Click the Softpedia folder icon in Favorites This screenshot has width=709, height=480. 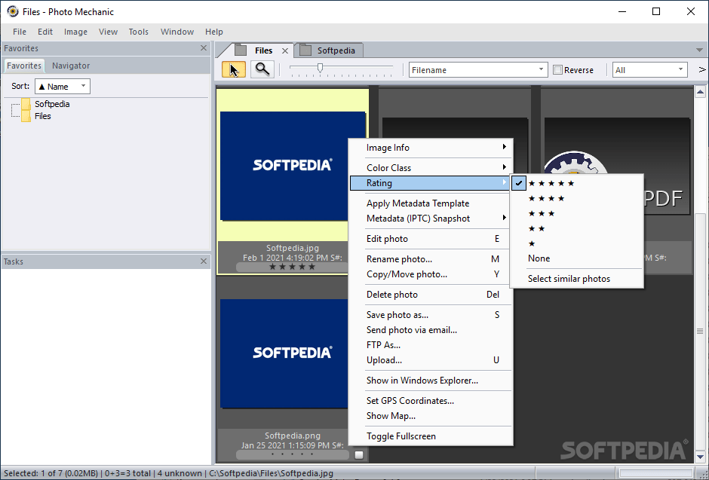tap(26, 104)
